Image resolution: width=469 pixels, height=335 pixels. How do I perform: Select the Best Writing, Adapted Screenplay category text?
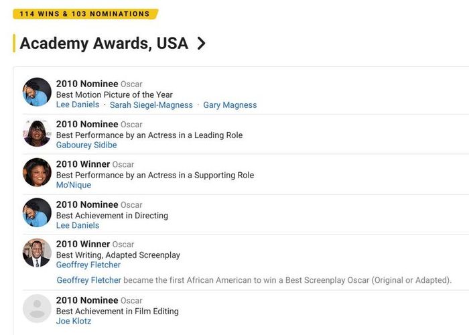118,255
